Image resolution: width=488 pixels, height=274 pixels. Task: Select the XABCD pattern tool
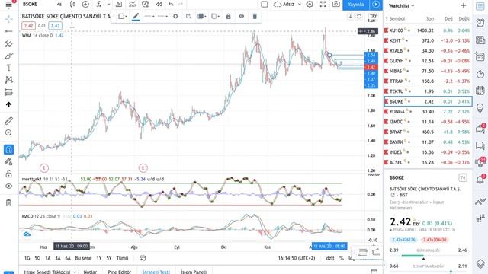[8, 80]
